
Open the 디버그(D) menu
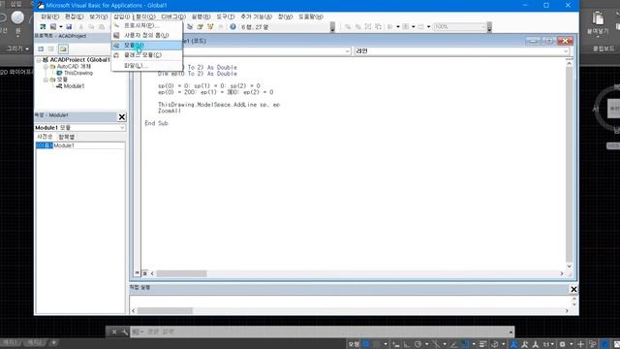coord(173,16)
